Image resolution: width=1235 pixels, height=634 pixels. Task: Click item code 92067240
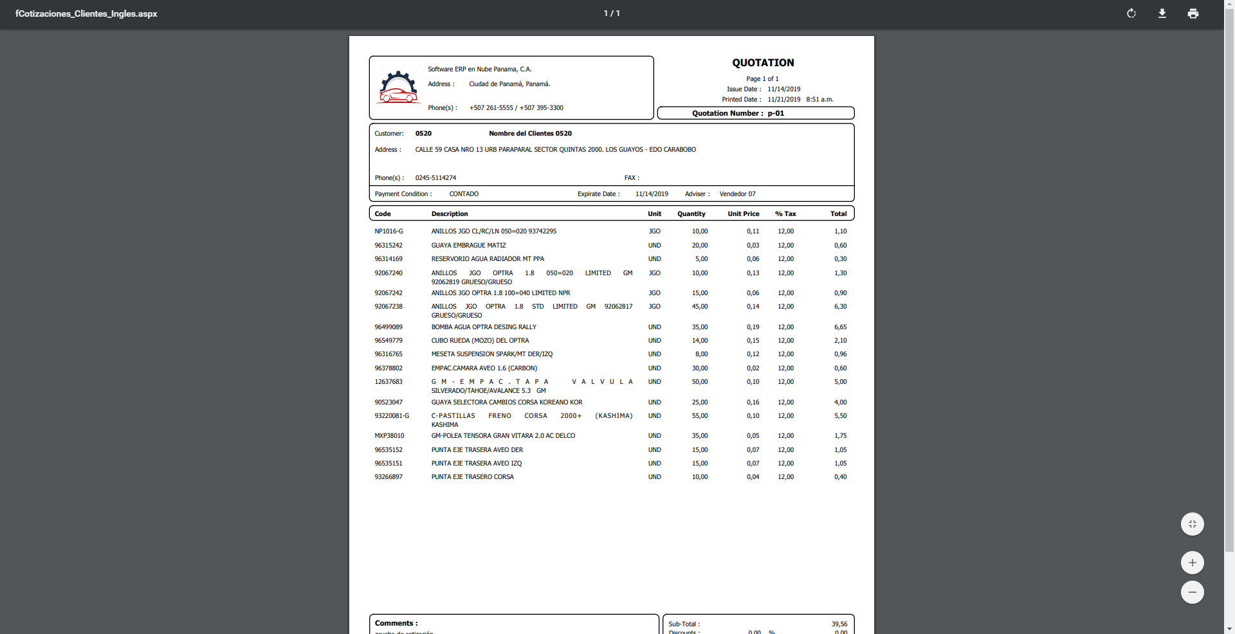coord(389,273)
